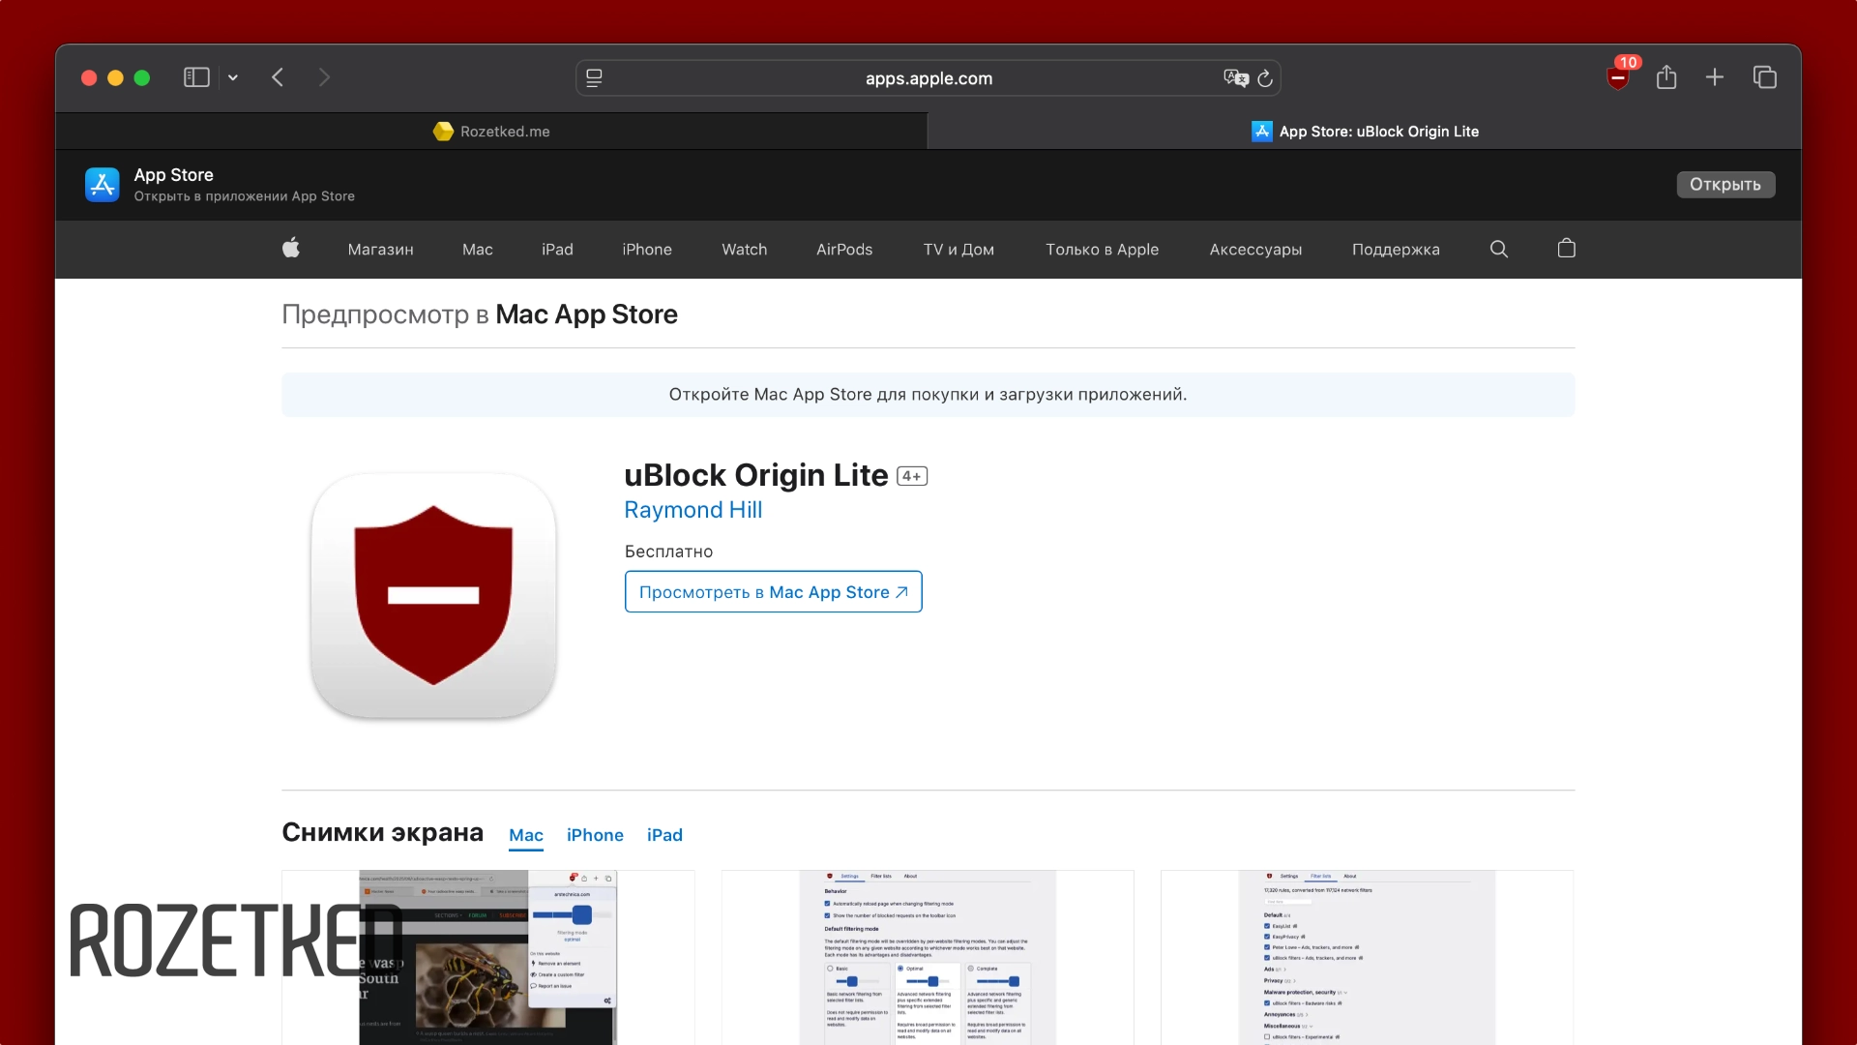1857x1045 pixels.
Task: Show the tab overview icon
Action: 1764,77
